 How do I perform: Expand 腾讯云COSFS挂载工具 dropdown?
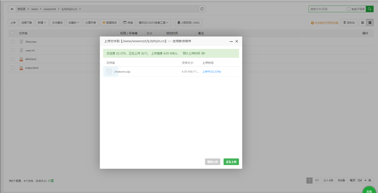click(154, 23)
